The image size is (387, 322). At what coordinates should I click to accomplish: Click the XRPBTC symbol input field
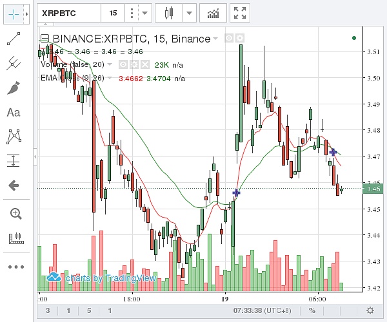pos(69,13)
